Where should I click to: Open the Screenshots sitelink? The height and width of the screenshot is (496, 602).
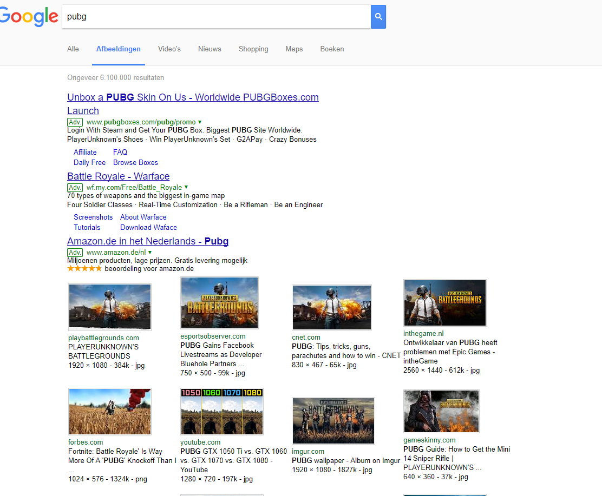(x=93, y=217)
